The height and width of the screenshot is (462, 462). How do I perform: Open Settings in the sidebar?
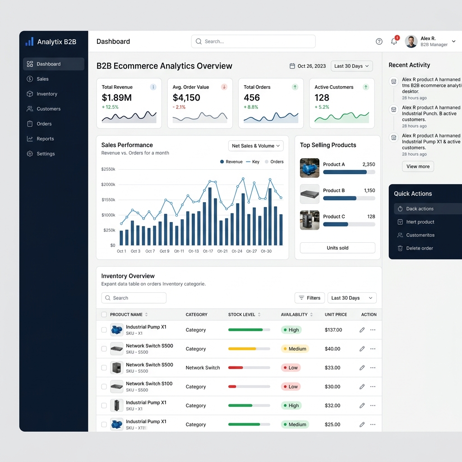pos(54,154)
